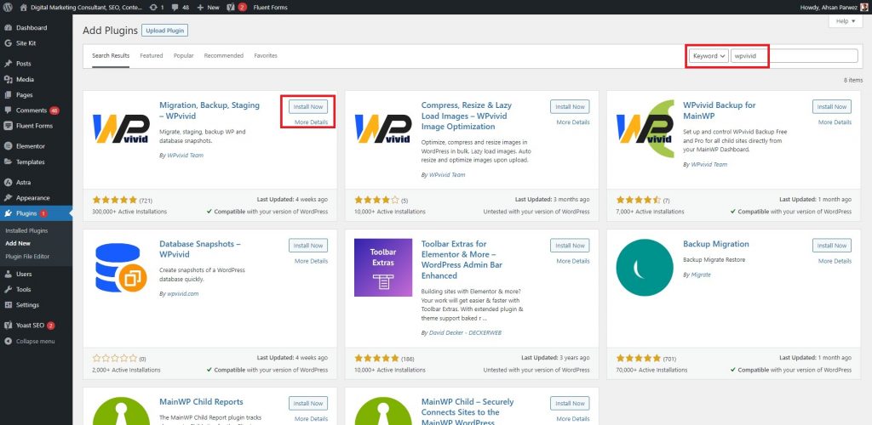872x425 pixels.
Task: Switch to Popular plugins tab
Action: point(184,56)
